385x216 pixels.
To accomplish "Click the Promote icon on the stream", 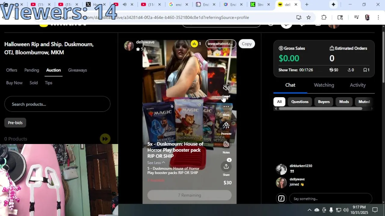I will coord(226,126).
